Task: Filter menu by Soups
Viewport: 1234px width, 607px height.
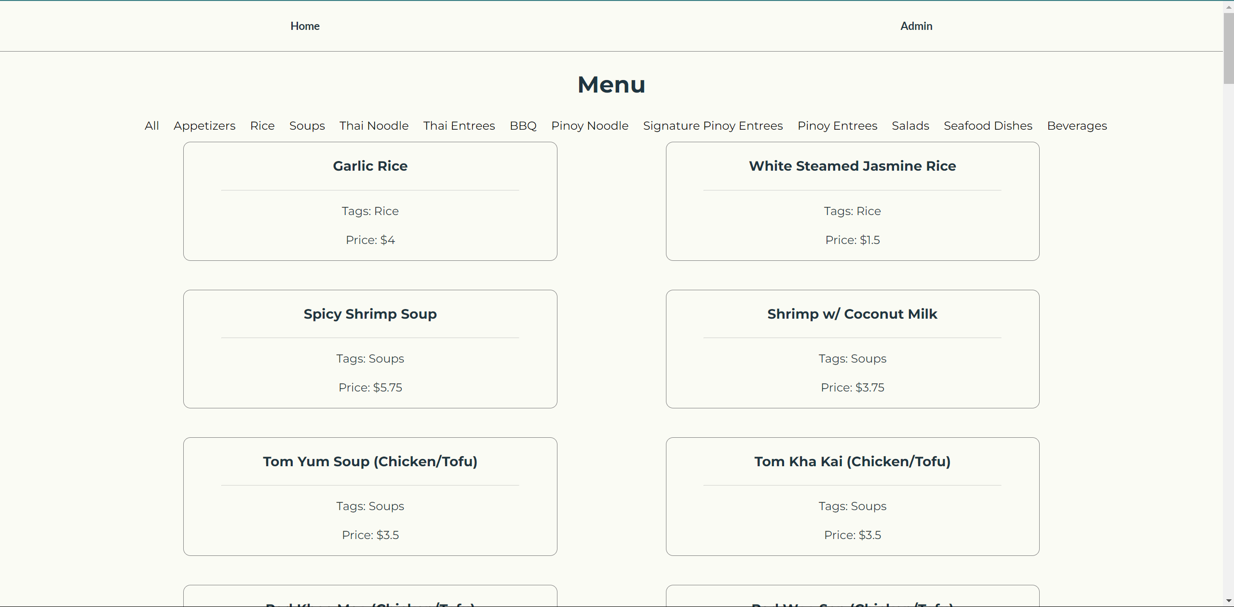Action: pyautogui.click(x=307, y=125)
